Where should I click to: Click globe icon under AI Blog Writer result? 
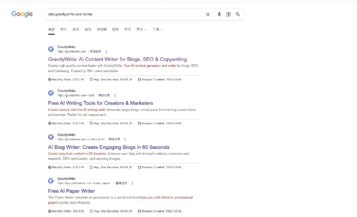(50, 167)
